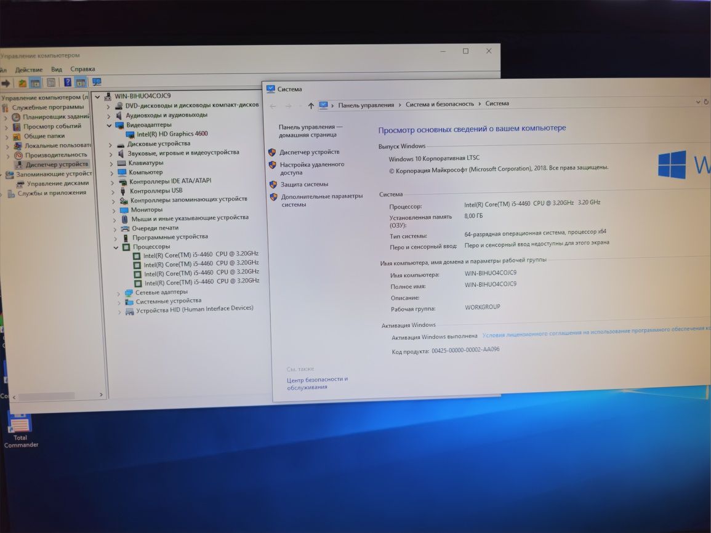Toggle the Show/Hide Action Pane toolbar icon
The height and width of the screenshot is (533, 711).
coord(81,82)
